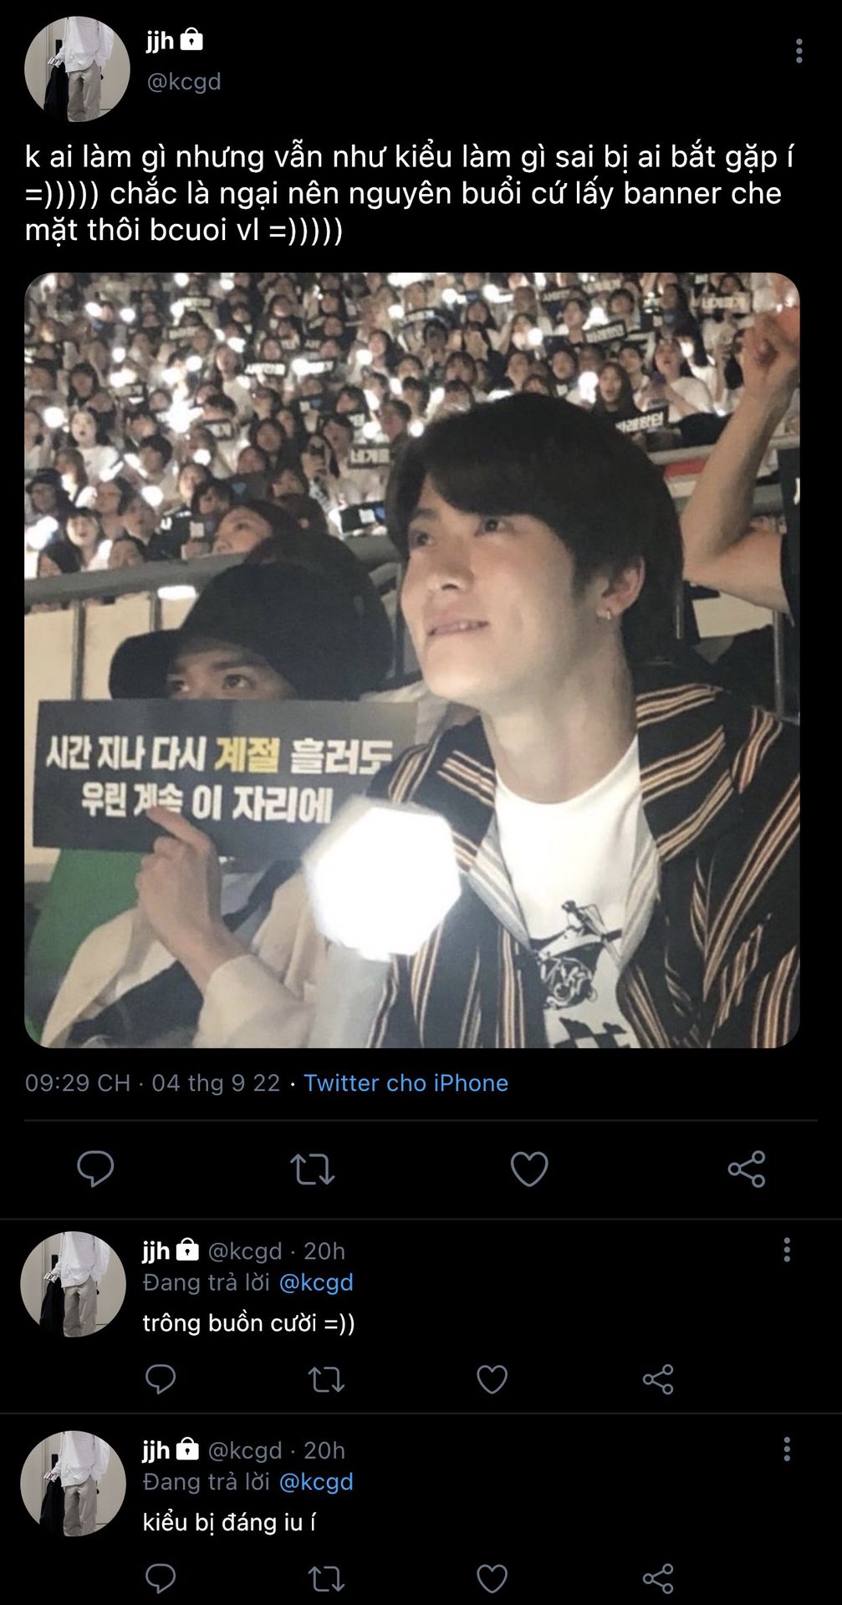Open the "Twitter cho iPhone" source link
The width and height of the screenshot is (842, 1605).
pyautogui.click(x=406, y=1083)
